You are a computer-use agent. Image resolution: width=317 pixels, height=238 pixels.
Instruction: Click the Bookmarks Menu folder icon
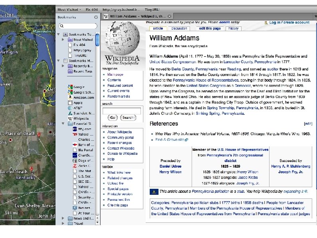[65, 61]
